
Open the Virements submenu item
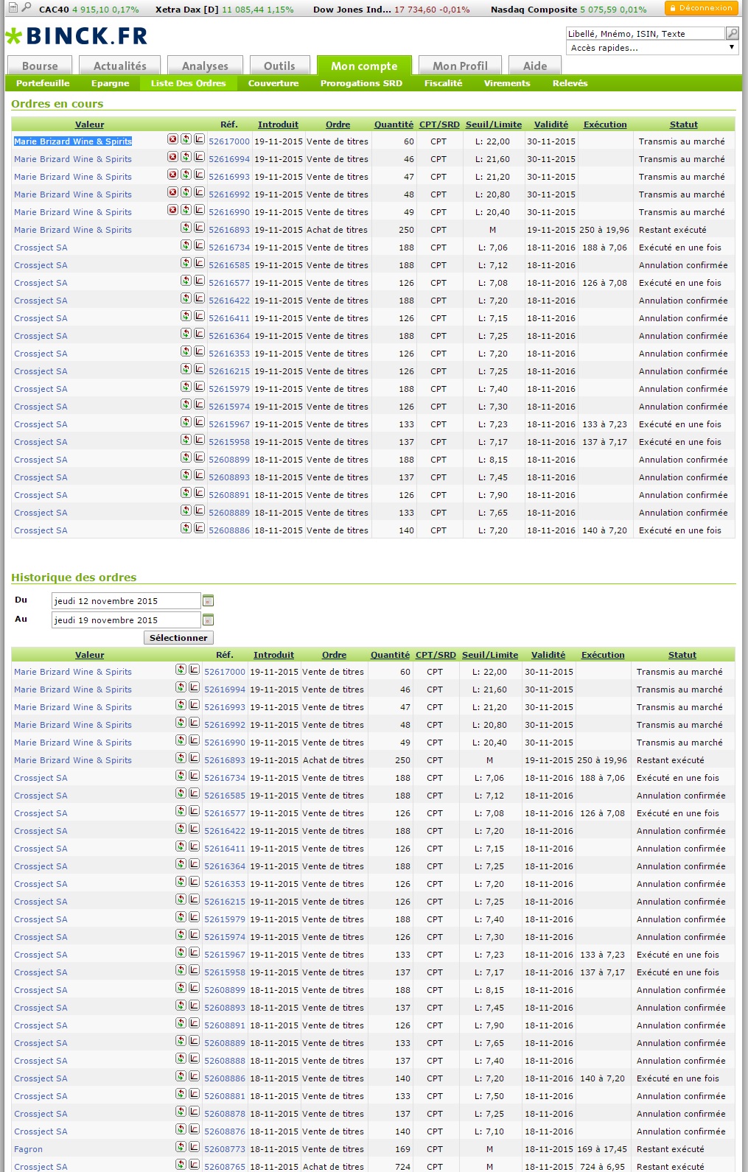[507, 83]
